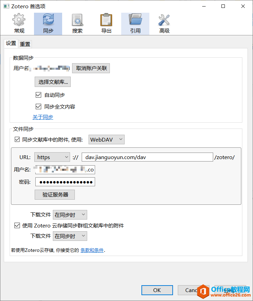Click the 文件同步 group label

[23, 129]
